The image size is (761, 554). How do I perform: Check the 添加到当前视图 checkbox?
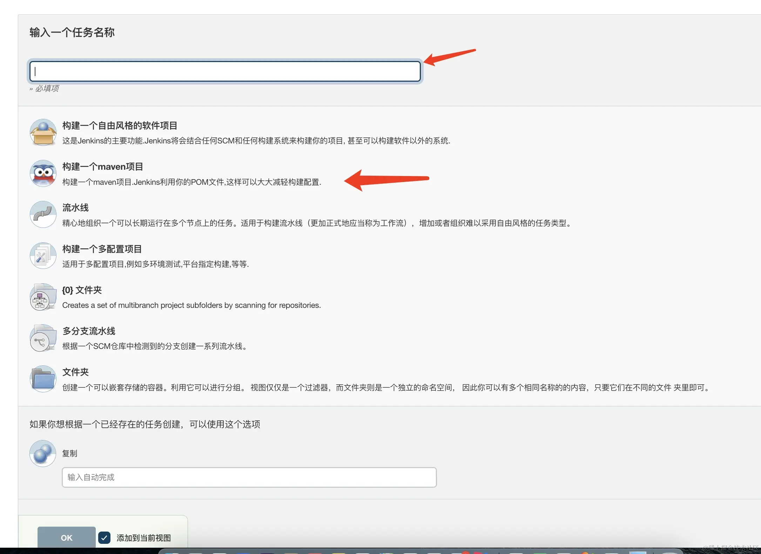click(104, 538)
